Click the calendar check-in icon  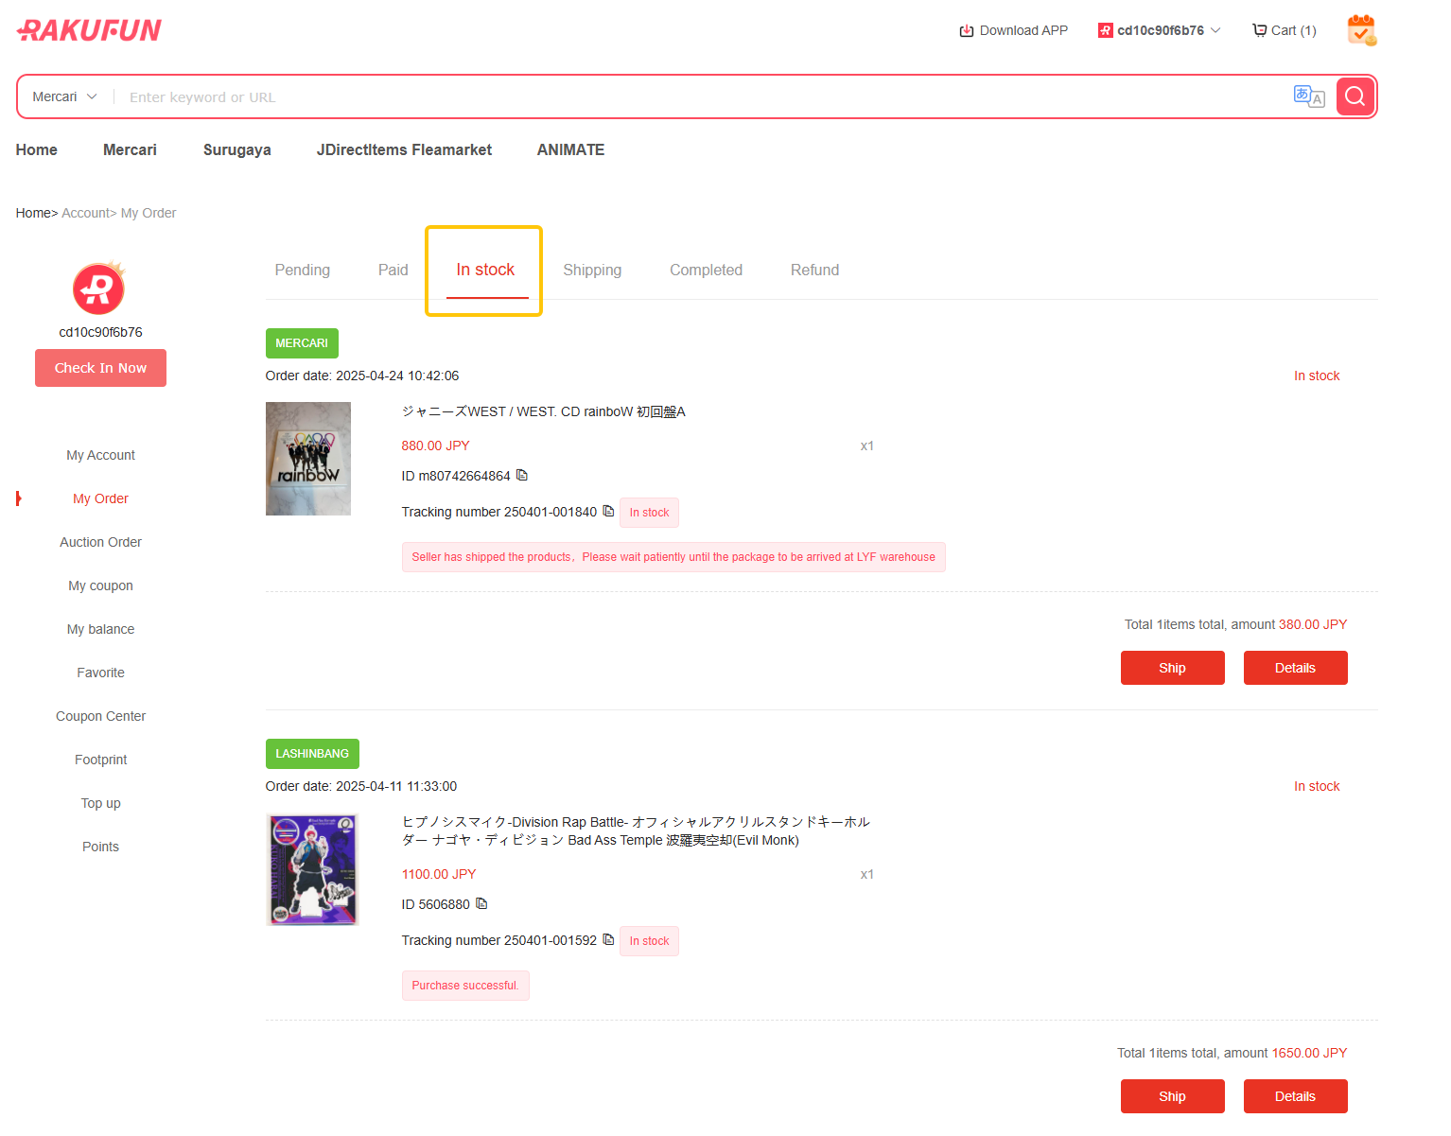pyautogui.click(x=1362, y=30)
